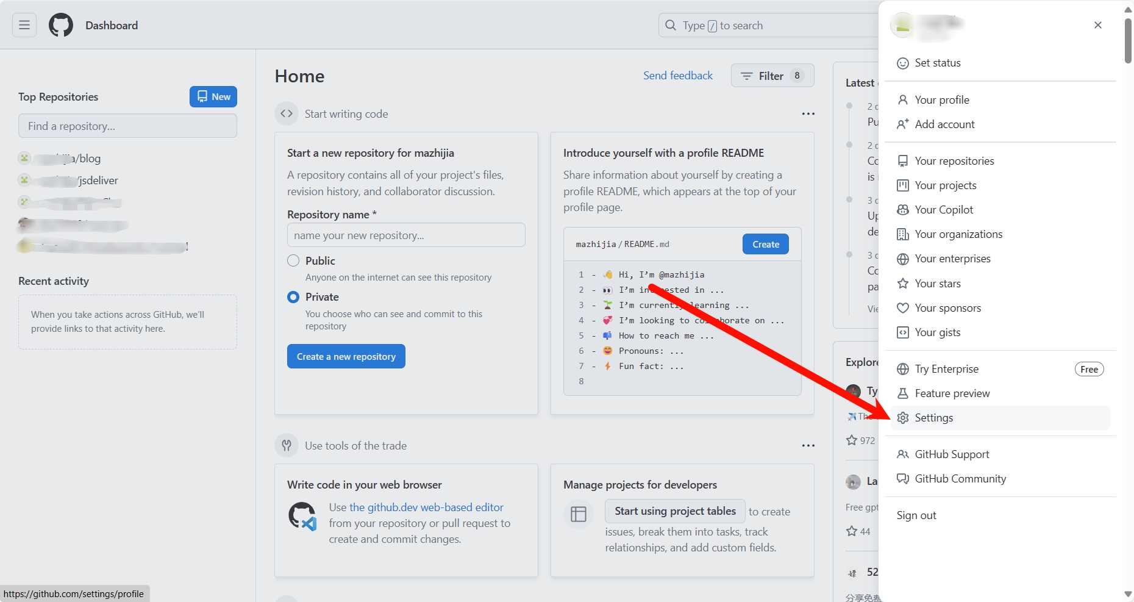This screenshot has width=1134, height=602.
Task: Click the "Home" heading
Action: [x=299, y=76]
